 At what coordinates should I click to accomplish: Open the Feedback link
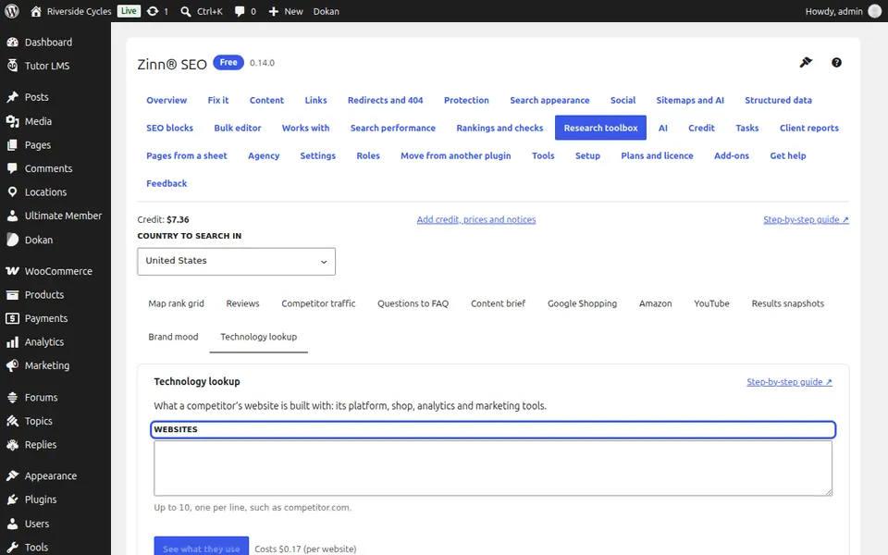pos(166,183)
